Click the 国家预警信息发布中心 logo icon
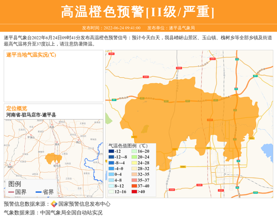Image resolution: width=277 pixels, height=218 pixels. pos(54,204)
